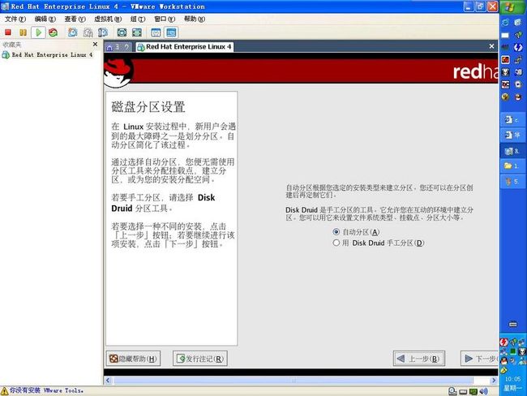Click the keyboard language bar icon

[x=513, y=325]
